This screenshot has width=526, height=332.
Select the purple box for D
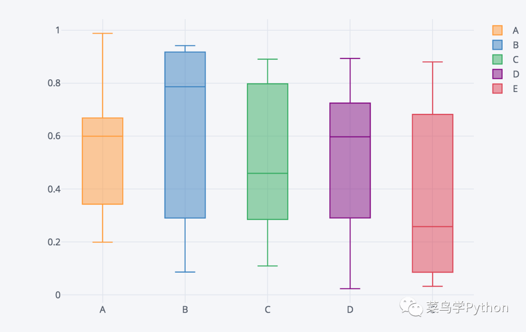[x=350, y=160]
